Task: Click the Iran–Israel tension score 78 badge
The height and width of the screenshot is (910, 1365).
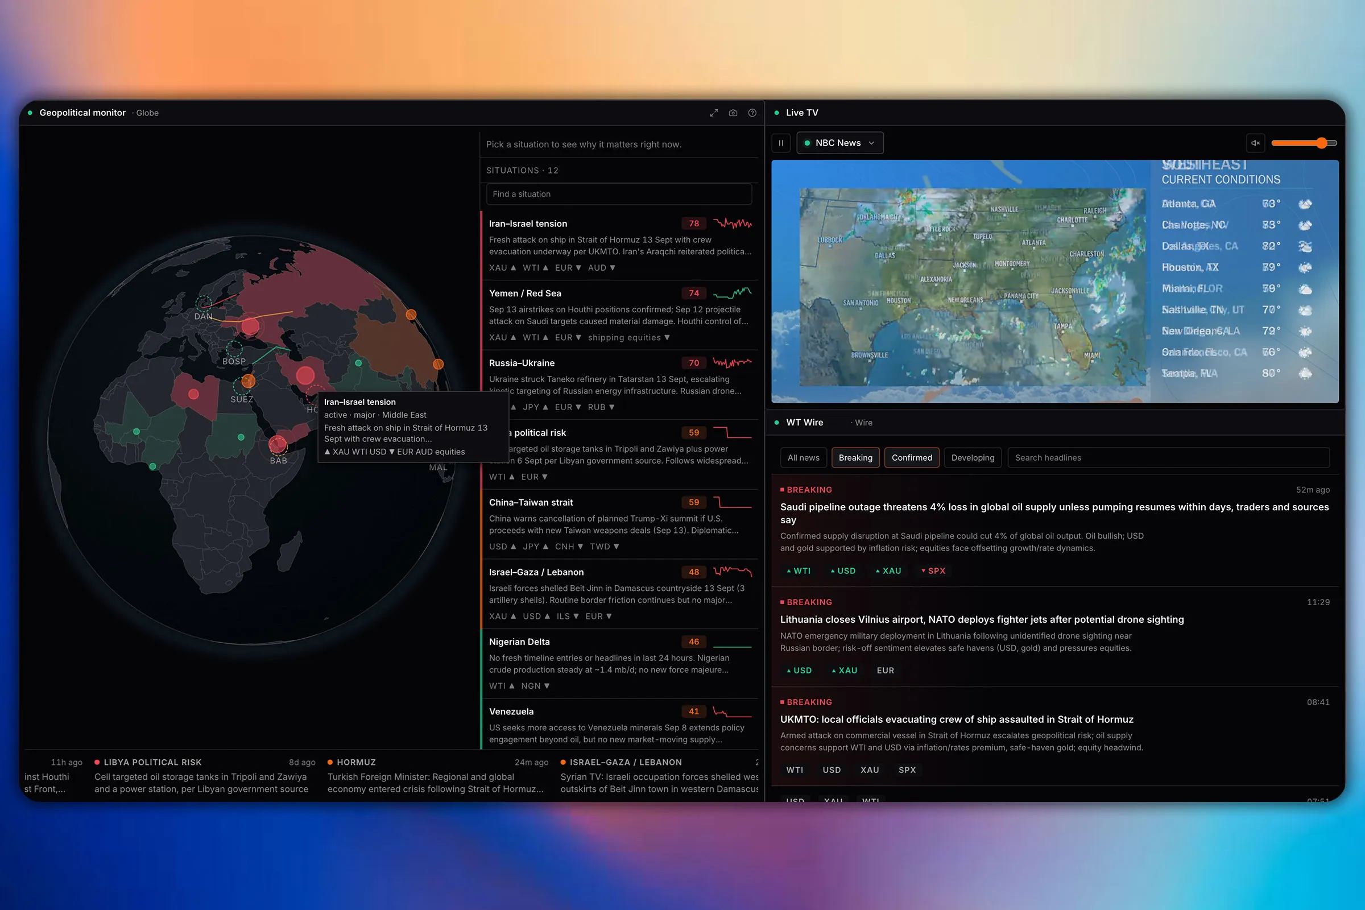Action: tap(693, 224)
